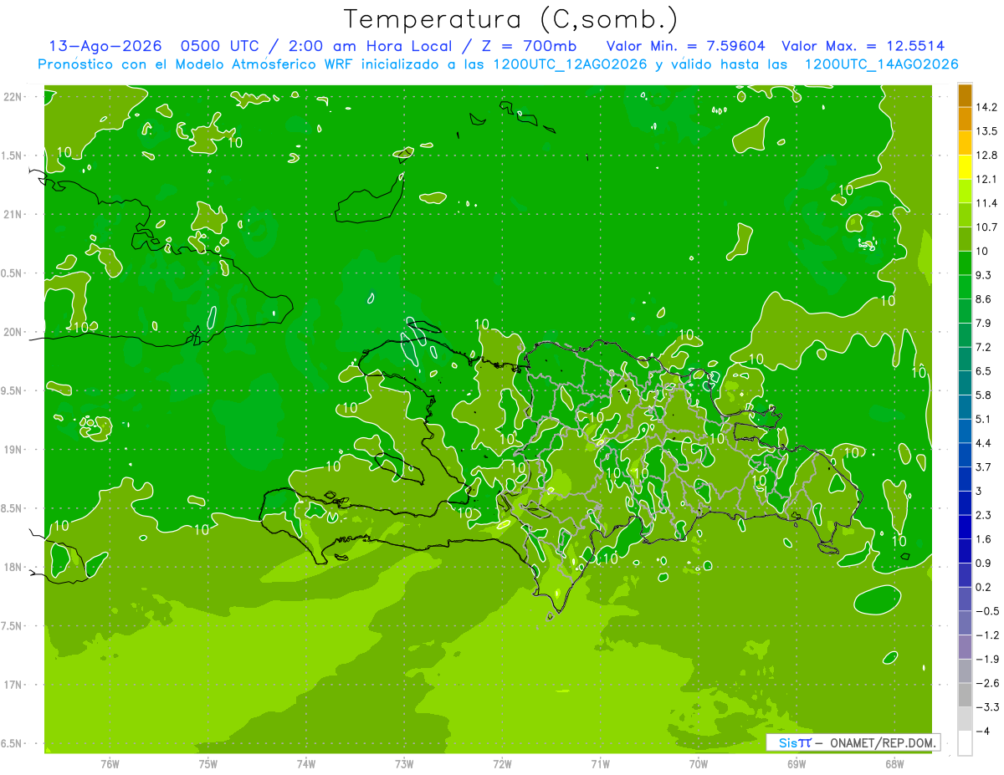The image size is (1004, 775).
Task: Click the "3.7" value on the color scale
Action: tap(984, 467)
